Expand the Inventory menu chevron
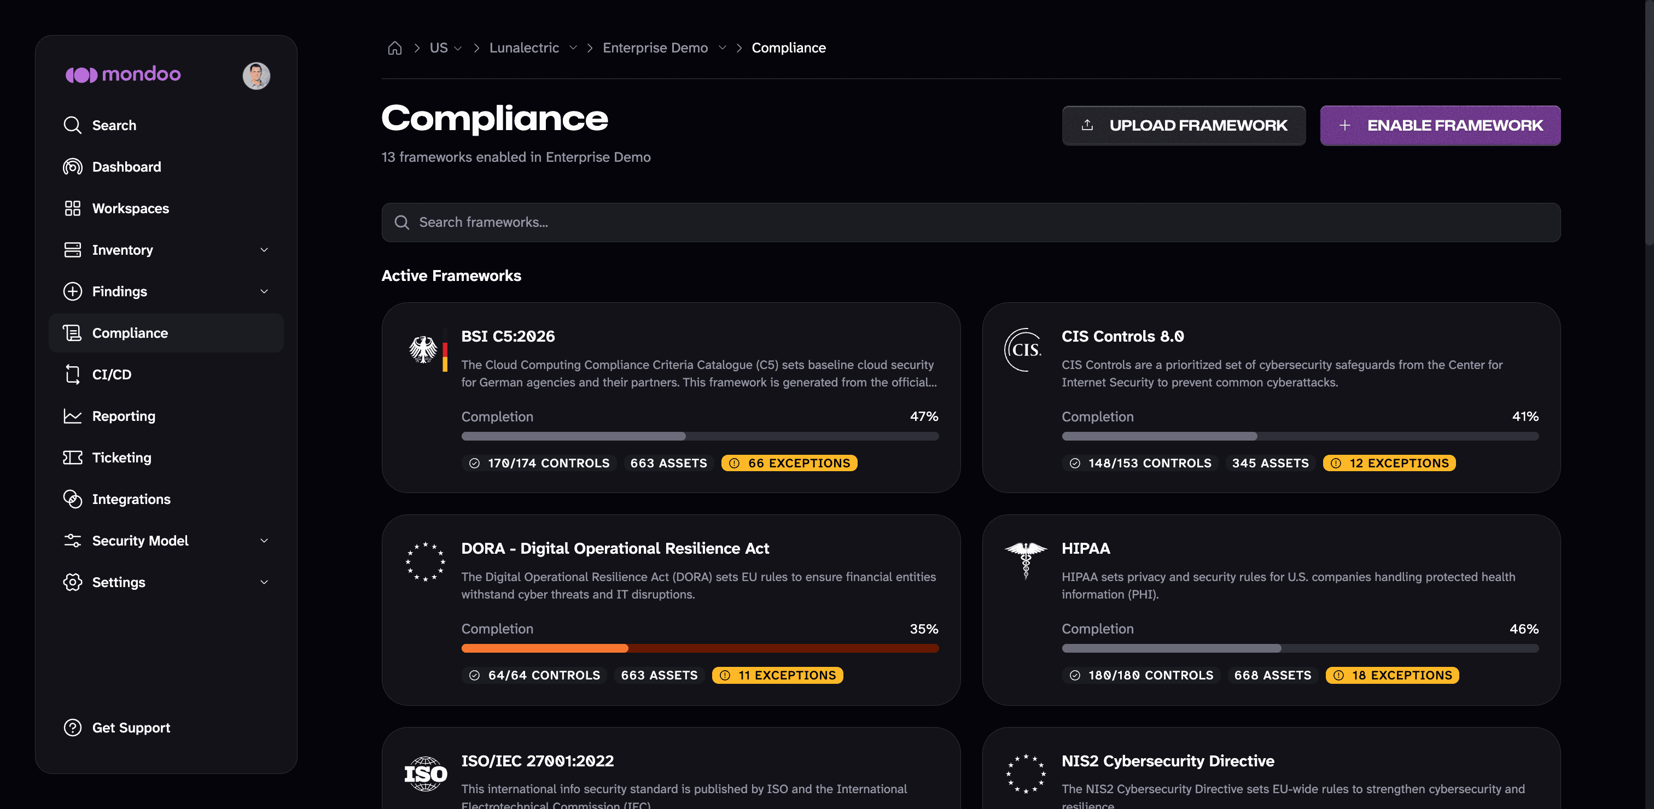This screenshot has height=809, width=1654. [264, 250]
